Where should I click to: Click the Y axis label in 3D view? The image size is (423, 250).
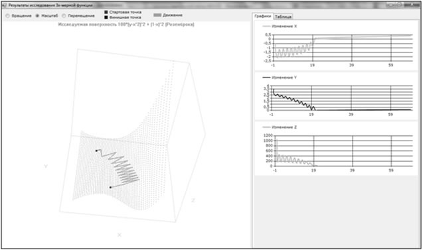coord(46,166)
